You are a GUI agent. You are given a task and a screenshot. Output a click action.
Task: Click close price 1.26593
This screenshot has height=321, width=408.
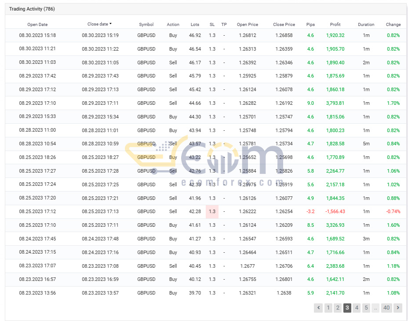pos(284,239)
